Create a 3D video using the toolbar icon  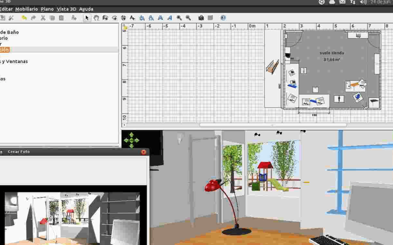click(x=210, y=18)
